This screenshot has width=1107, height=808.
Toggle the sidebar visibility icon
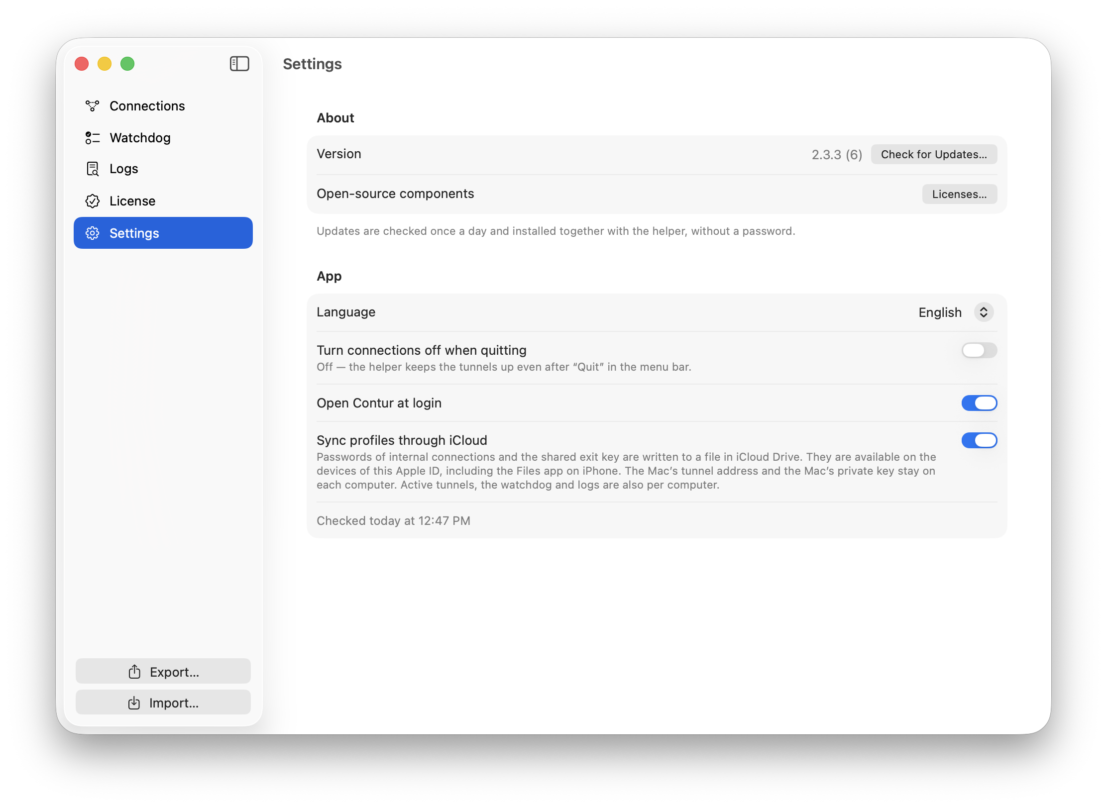point(239,64)
